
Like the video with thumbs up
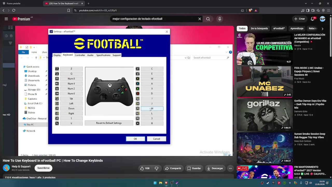point(145,168)
